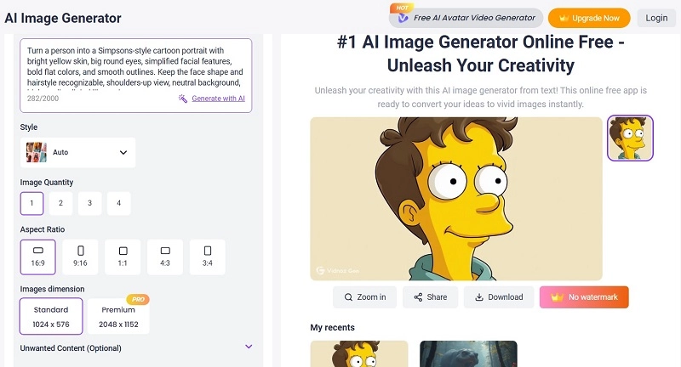
Task: Click the crown icon in Upgrade Now
Action: (x=564, y=18)
